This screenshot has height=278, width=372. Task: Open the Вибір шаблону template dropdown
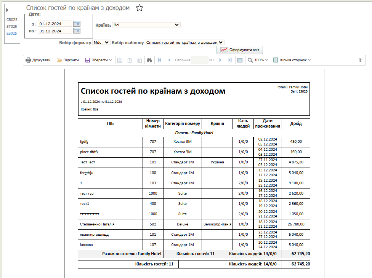[185, 43]
